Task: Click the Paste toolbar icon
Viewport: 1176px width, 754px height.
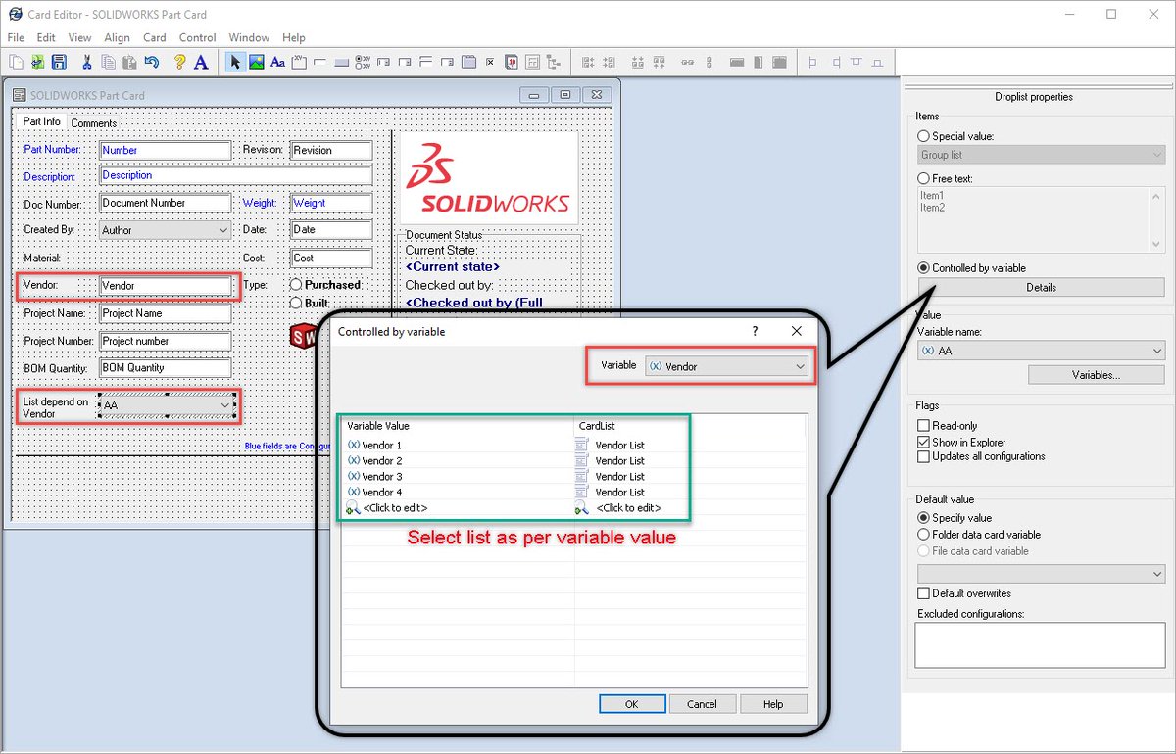Action: (129, 62)
